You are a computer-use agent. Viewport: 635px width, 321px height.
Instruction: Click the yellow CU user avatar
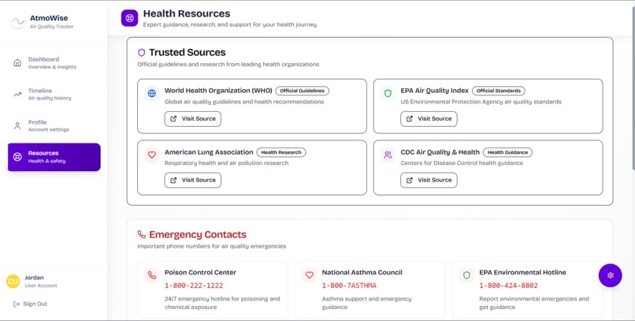point(13,282)
